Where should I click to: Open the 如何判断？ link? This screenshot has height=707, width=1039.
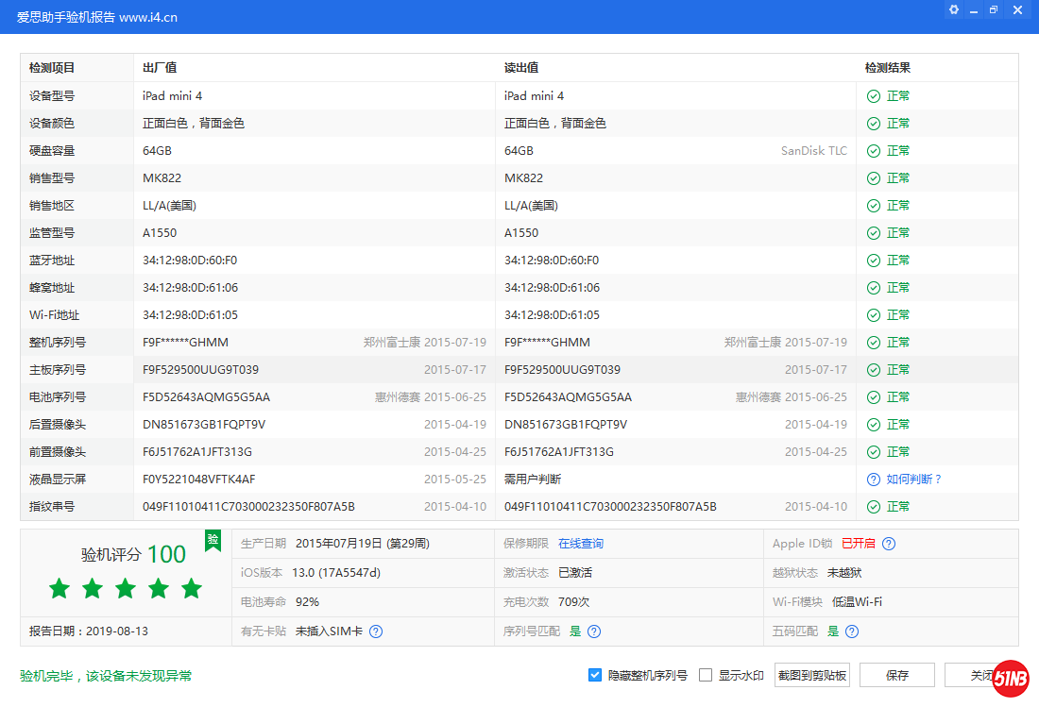pyautogui.click(x=914, y=480)
